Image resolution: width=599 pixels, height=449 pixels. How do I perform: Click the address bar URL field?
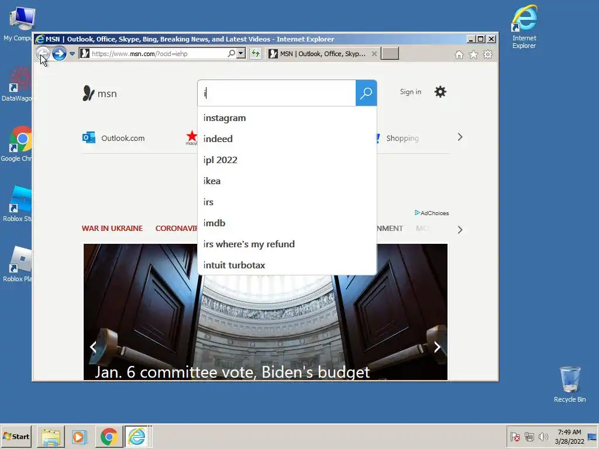coord(159,54)
